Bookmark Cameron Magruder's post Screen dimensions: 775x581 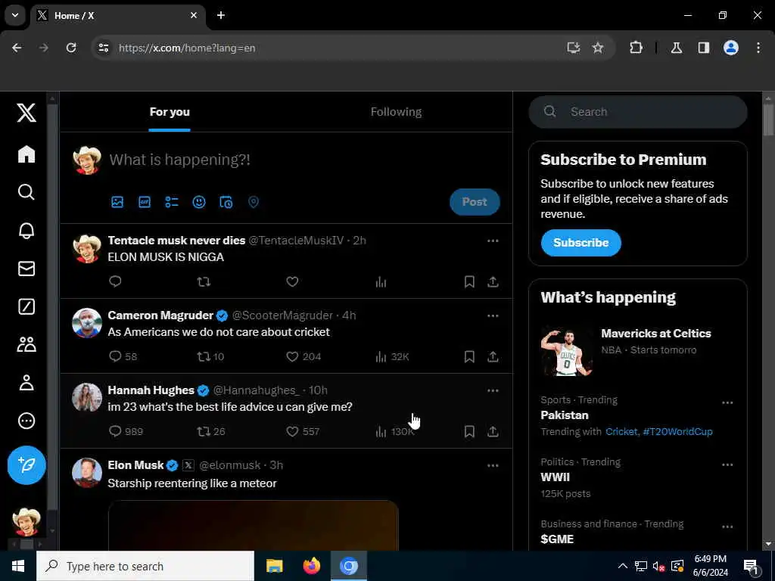469,356
